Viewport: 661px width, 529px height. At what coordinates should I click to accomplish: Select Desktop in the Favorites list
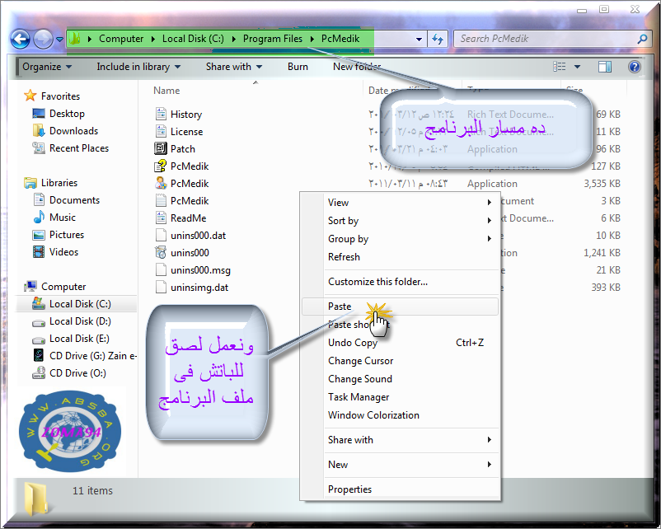pos(67,114)
